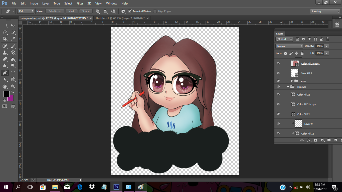
Task: Filter layers by shape layers
Action: [315, 39]
